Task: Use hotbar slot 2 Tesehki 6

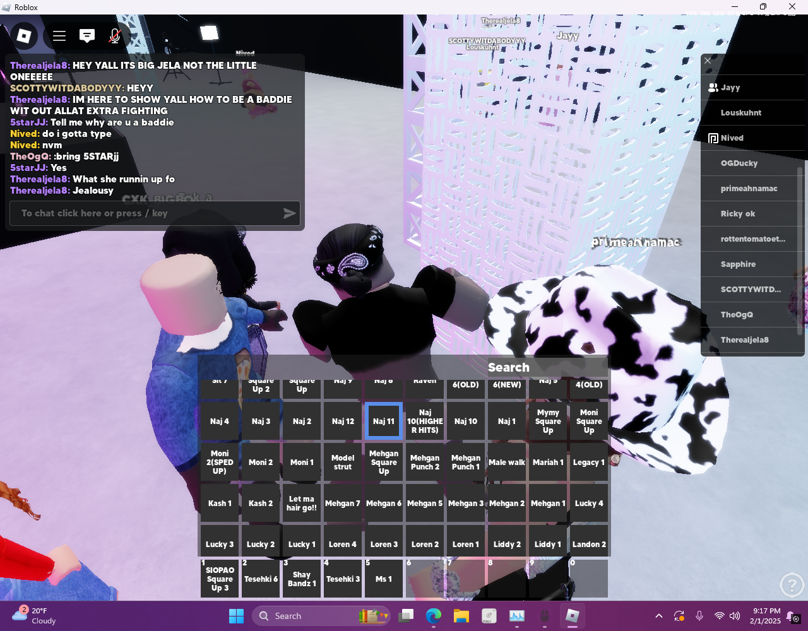Action: [x=261, y=579]
